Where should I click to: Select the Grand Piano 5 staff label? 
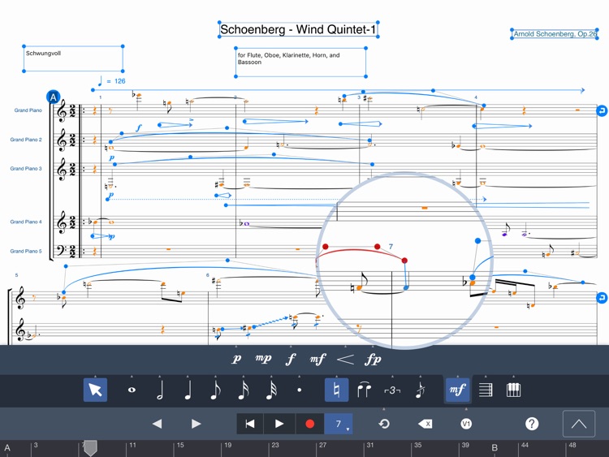(x=26, y=251)
